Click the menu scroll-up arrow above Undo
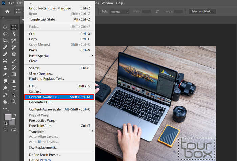Viewport: 237px width, 161px height. point(31,3)
